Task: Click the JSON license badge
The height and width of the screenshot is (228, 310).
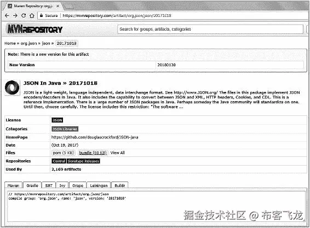Action: pos(58,120)
